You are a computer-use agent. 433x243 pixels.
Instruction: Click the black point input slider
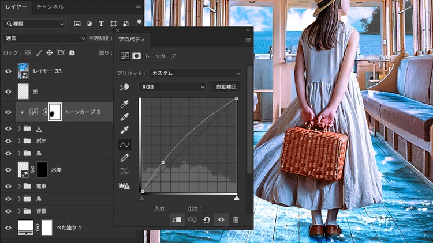(141, 198)
